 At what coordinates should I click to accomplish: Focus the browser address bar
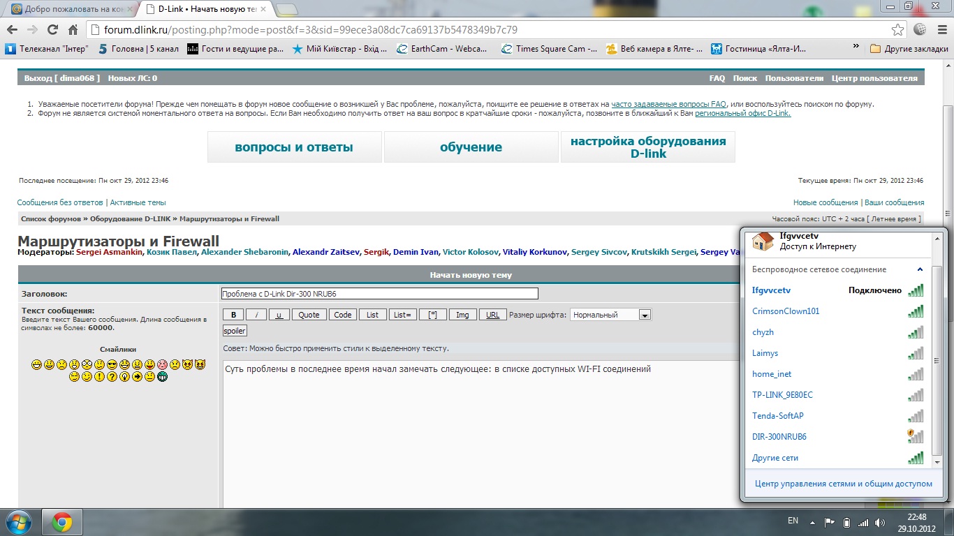[x=489, y=30]
